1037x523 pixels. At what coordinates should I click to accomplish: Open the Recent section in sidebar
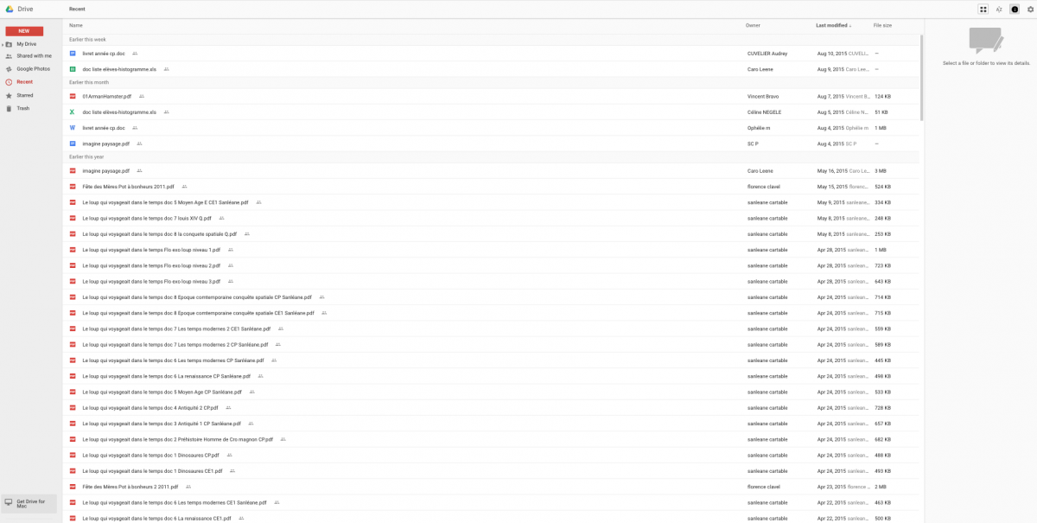pyautogui.click(x=24, y=81)
